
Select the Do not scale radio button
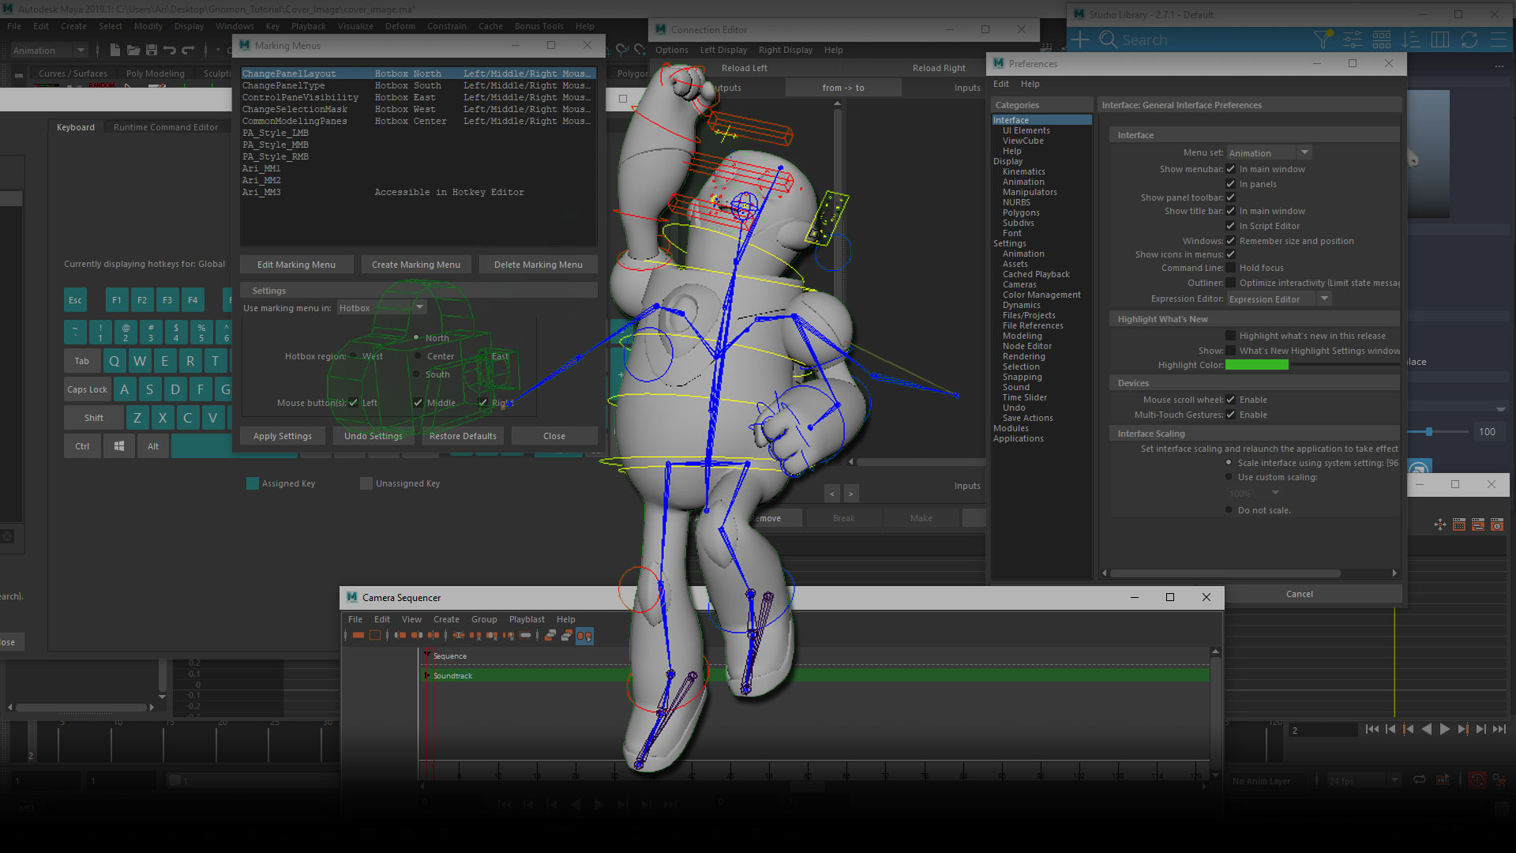(1229, 510)
